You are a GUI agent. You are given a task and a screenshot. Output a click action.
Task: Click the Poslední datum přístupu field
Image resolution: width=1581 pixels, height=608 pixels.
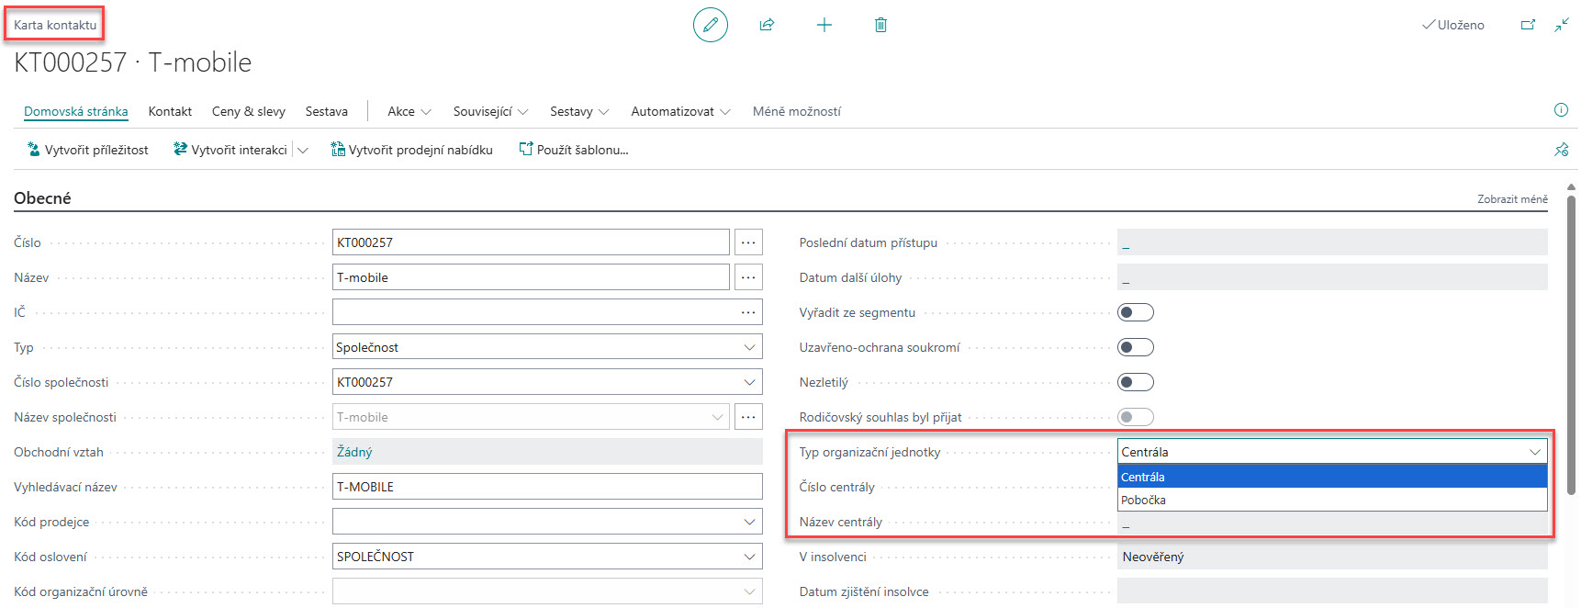point(1332,242)
